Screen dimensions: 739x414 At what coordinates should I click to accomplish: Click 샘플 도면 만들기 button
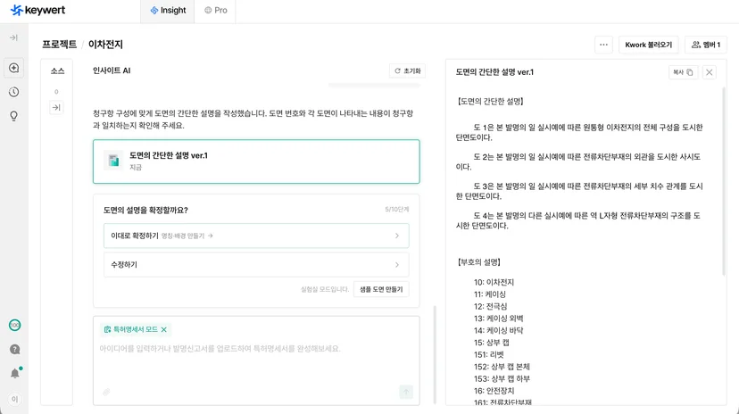click(x=381, y=289)
